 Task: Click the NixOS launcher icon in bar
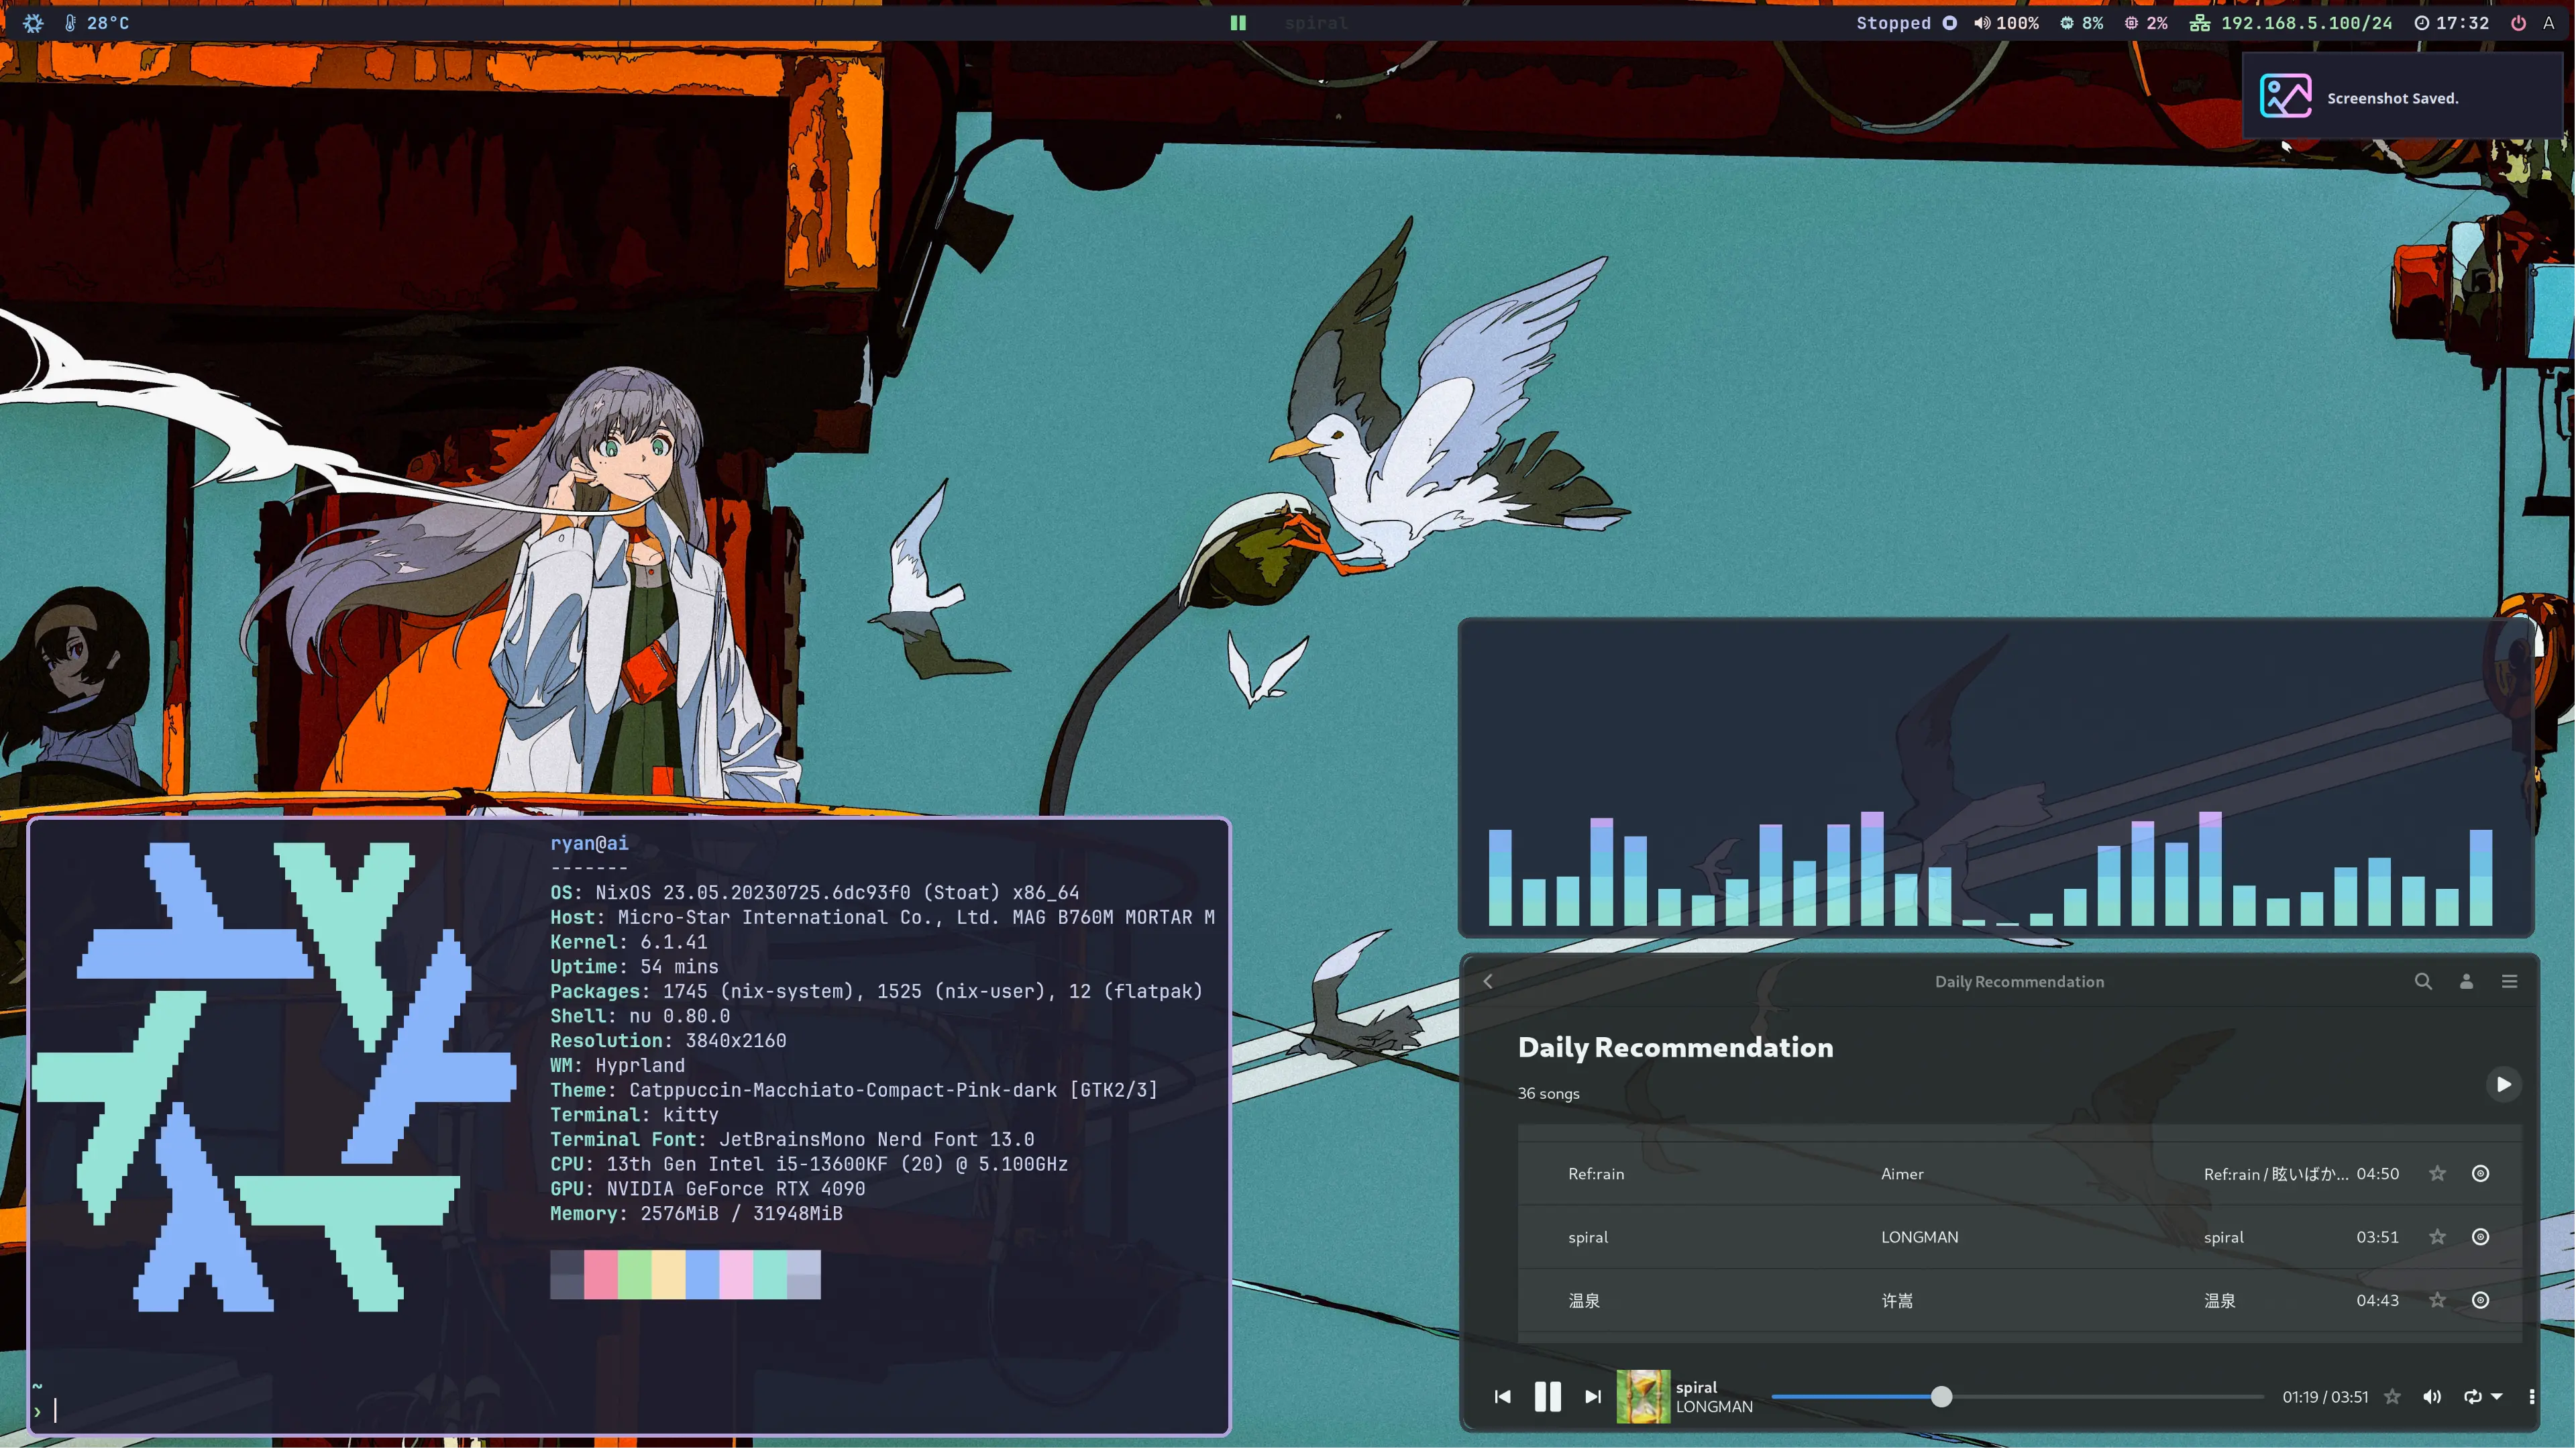pos(33,23)
